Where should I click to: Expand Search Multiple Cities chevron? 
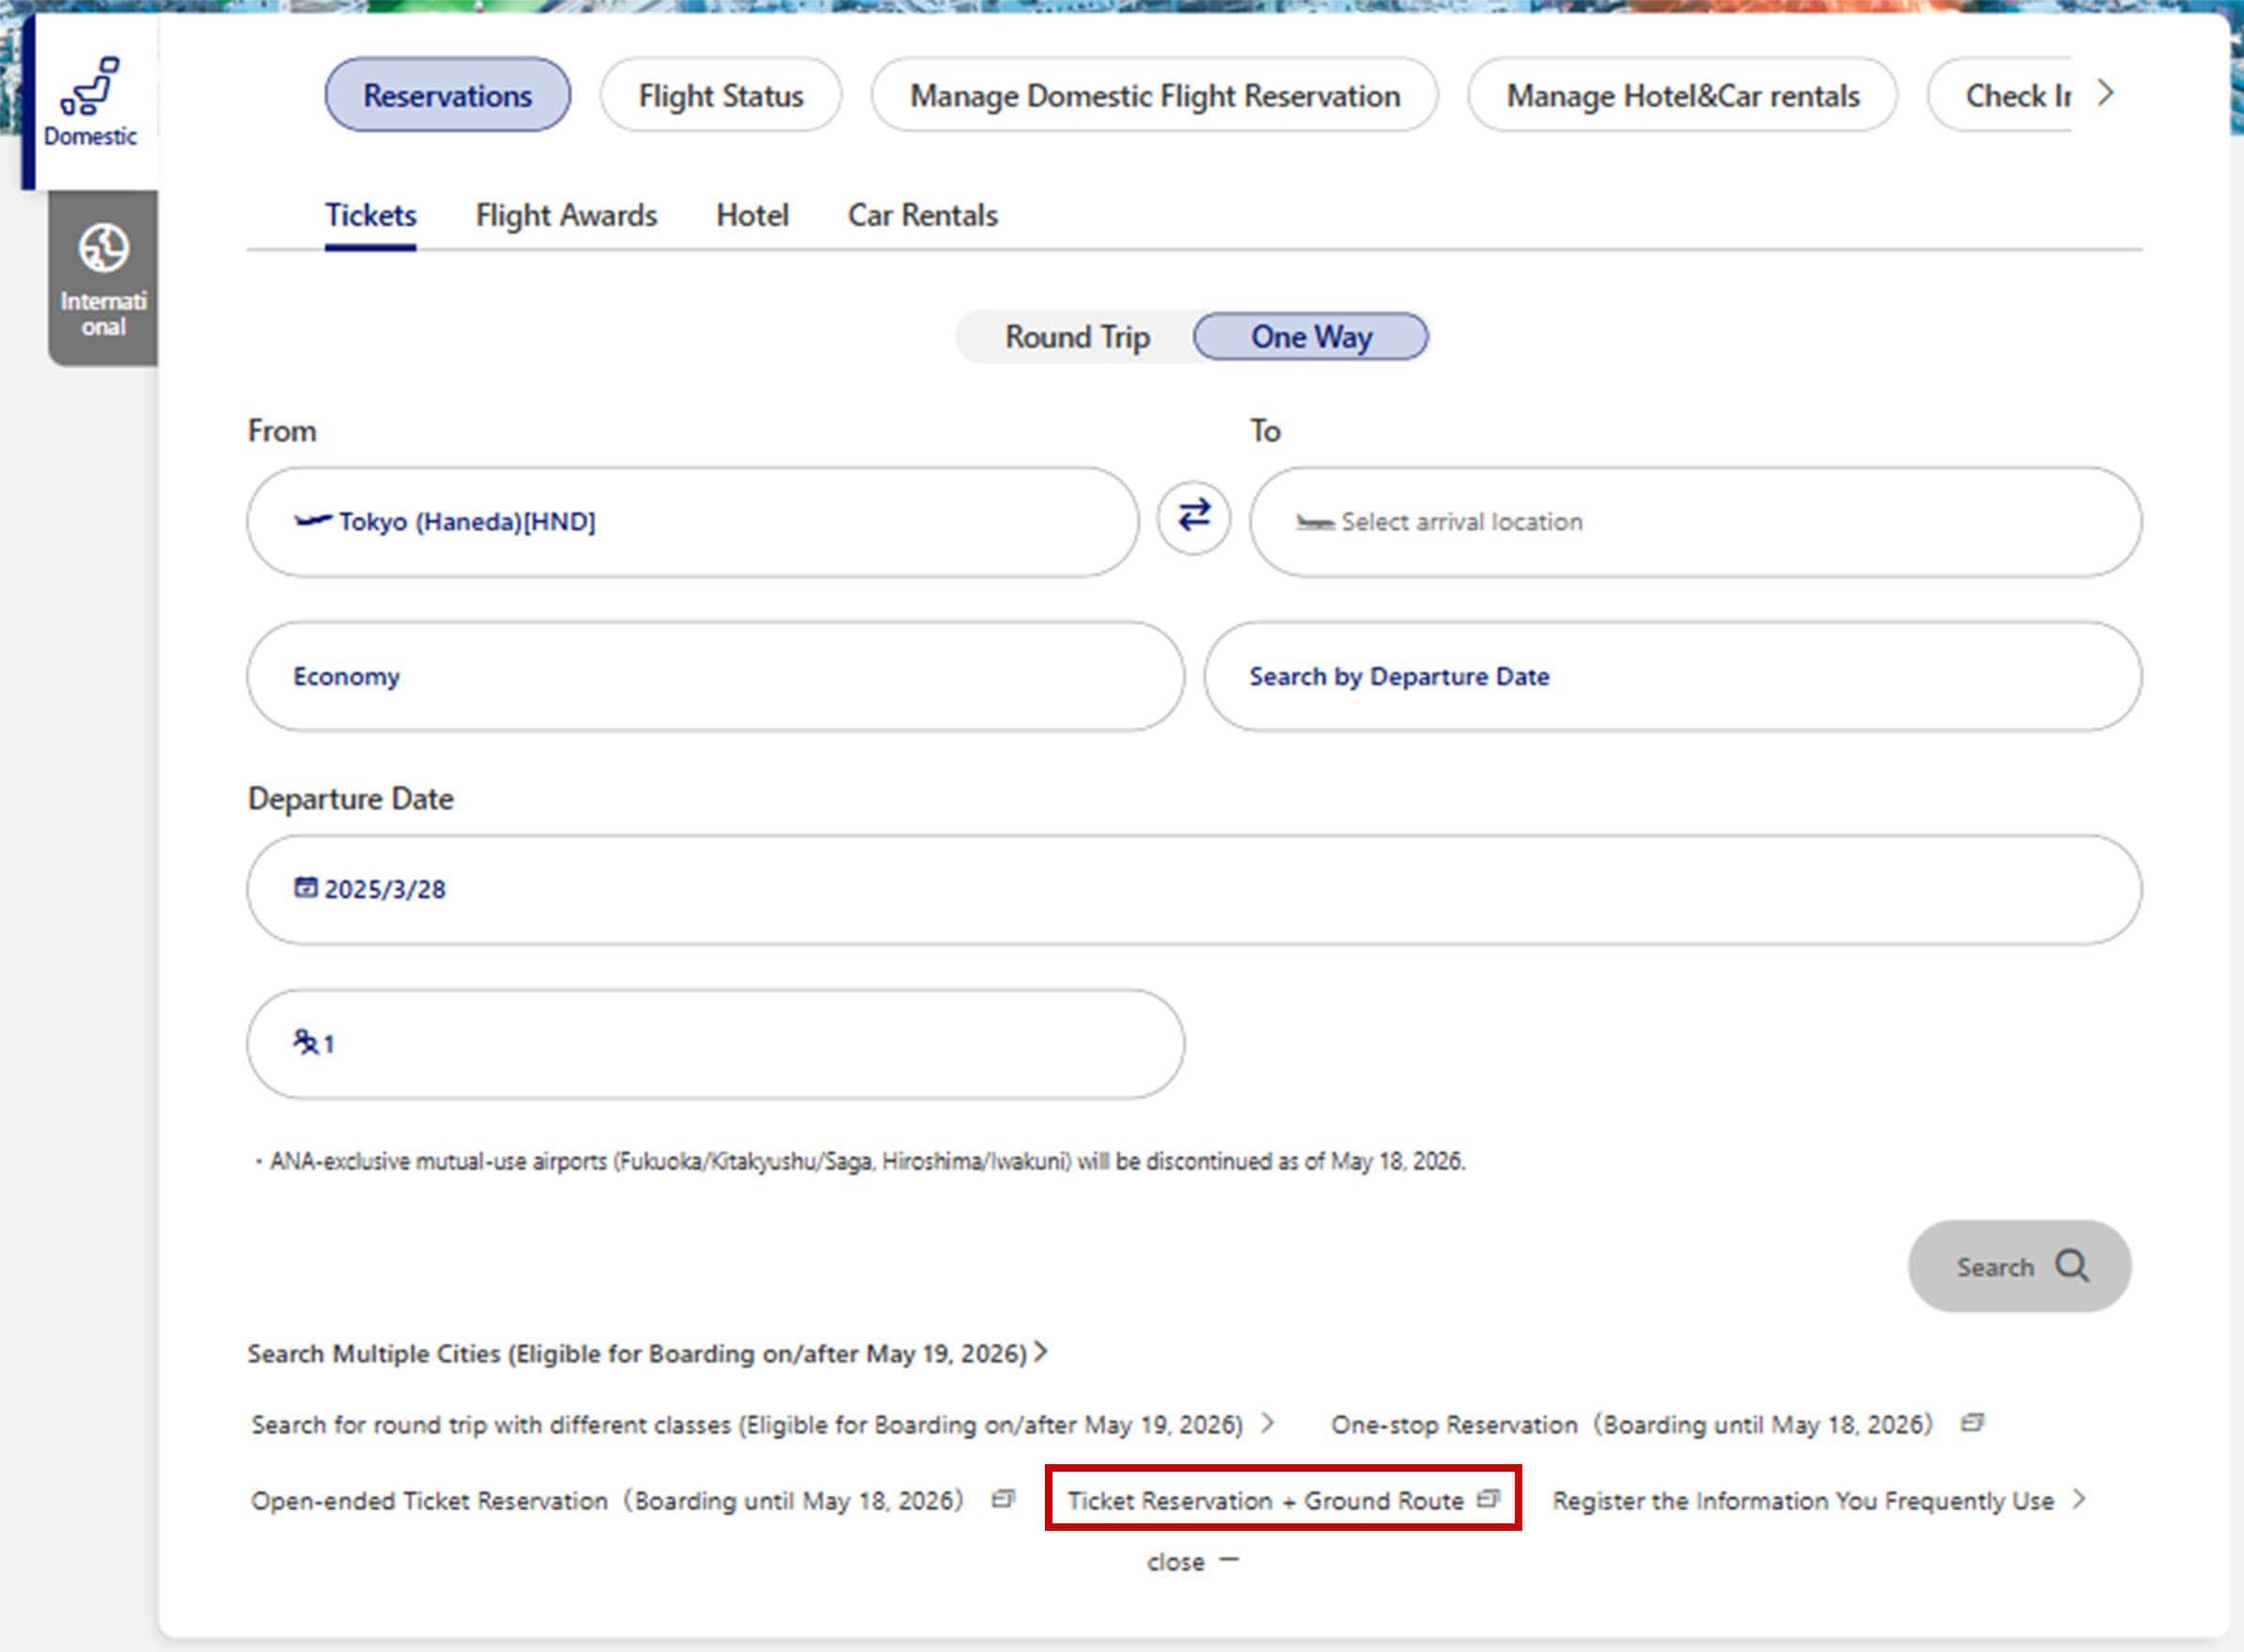point(1041,1352)
